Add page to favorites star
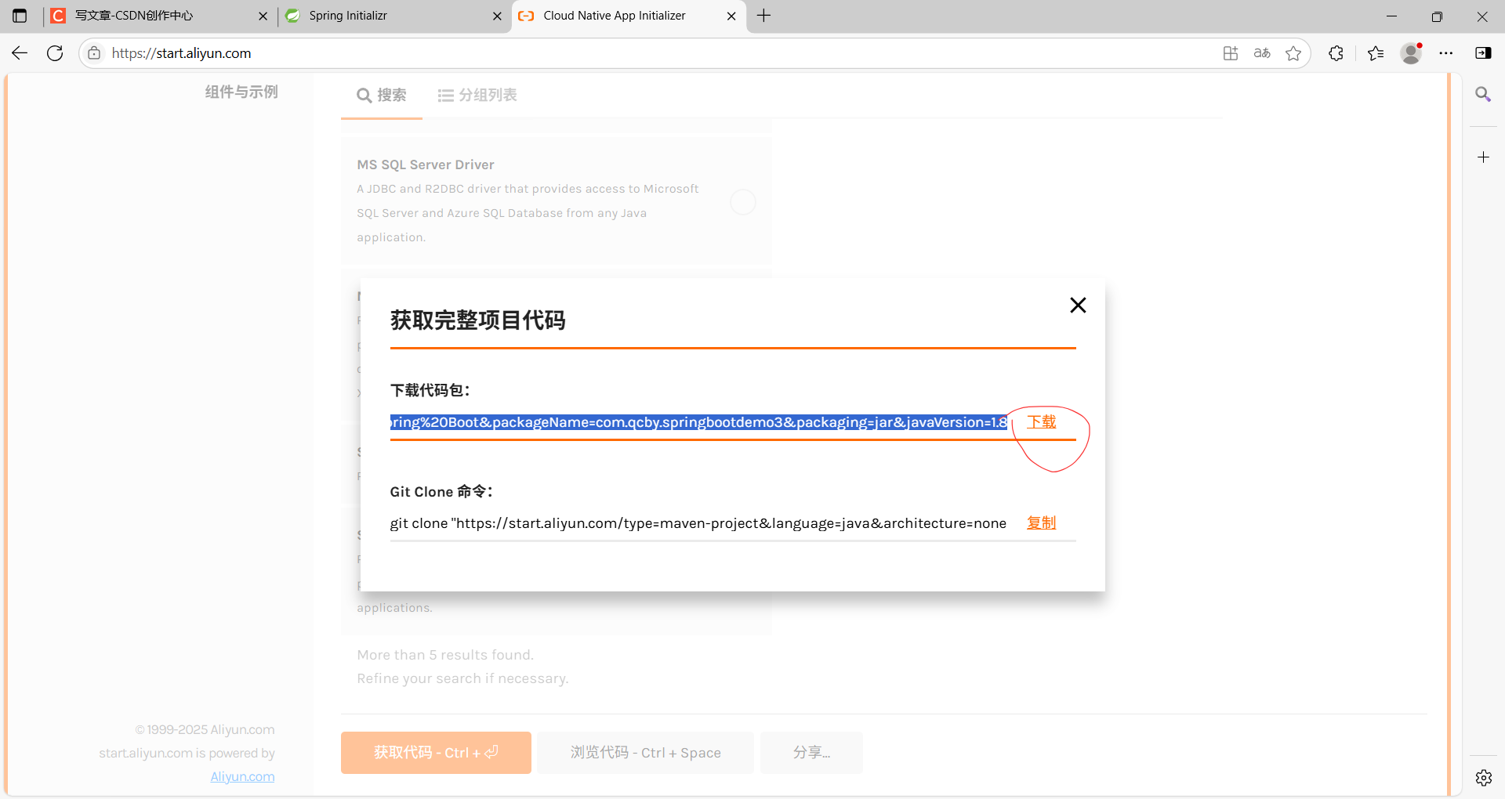 click(1293, 53)
